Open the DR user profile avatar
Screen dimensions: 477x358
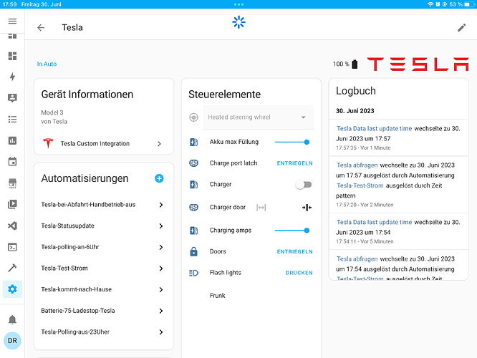coord(12,341)
